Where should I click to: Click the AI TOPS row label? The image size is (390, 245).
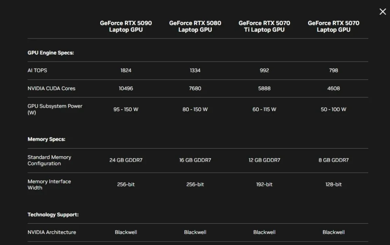point(37,70)
